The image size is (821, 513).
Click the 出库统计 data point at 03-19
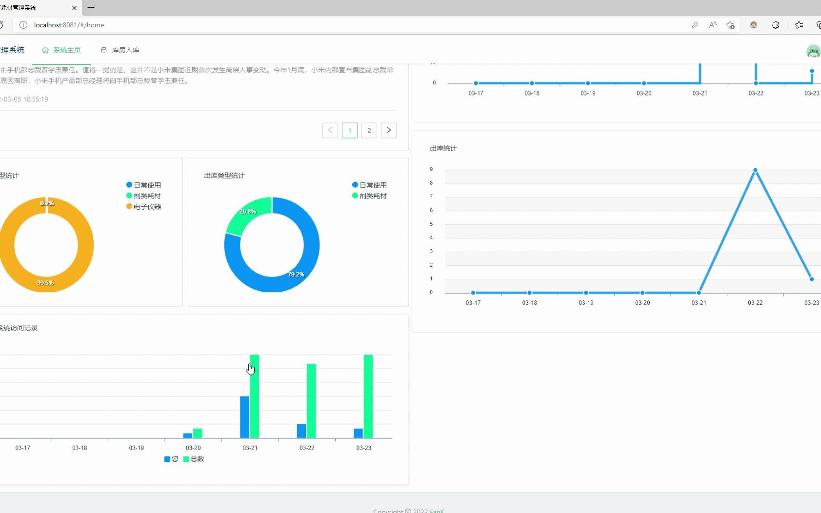(586, 293)
